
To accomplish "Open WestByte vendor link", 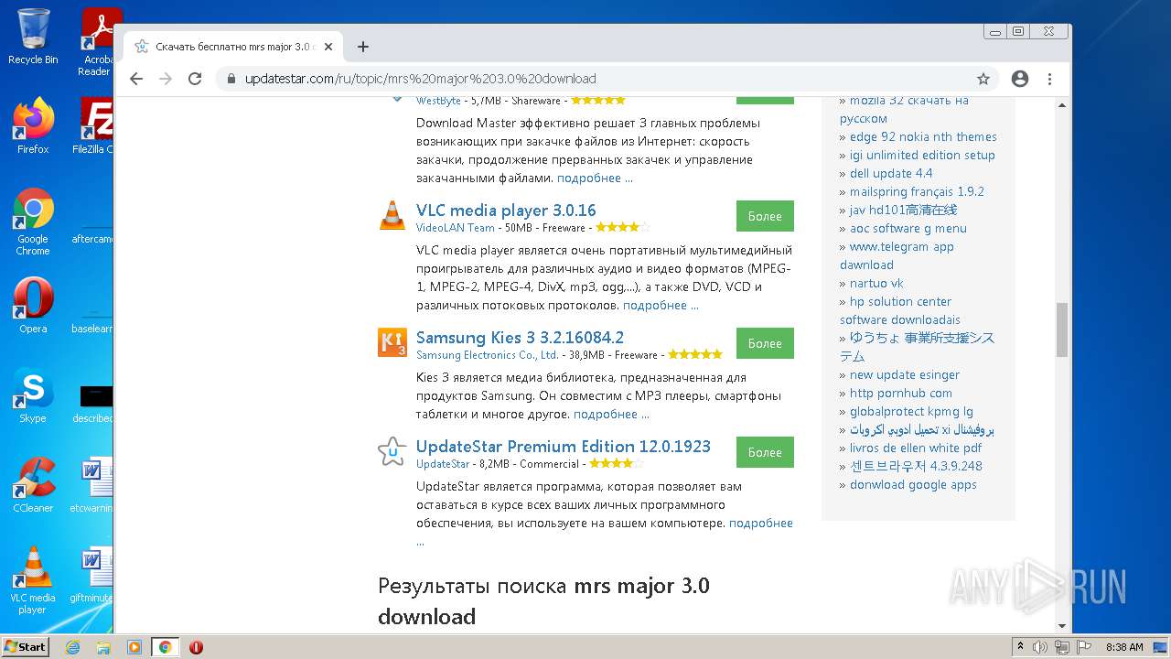I will 438,101.
